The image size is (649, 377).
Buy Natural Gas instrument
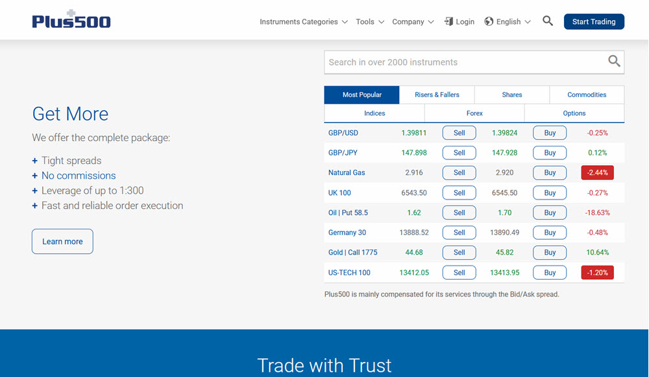tap(550, 173)
